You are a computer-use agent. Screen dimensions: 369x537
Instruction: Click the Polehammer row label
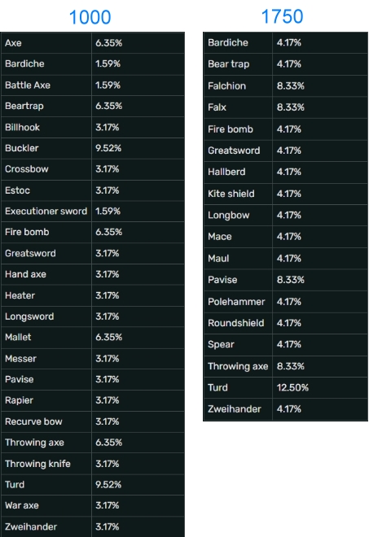click(236, 302)
